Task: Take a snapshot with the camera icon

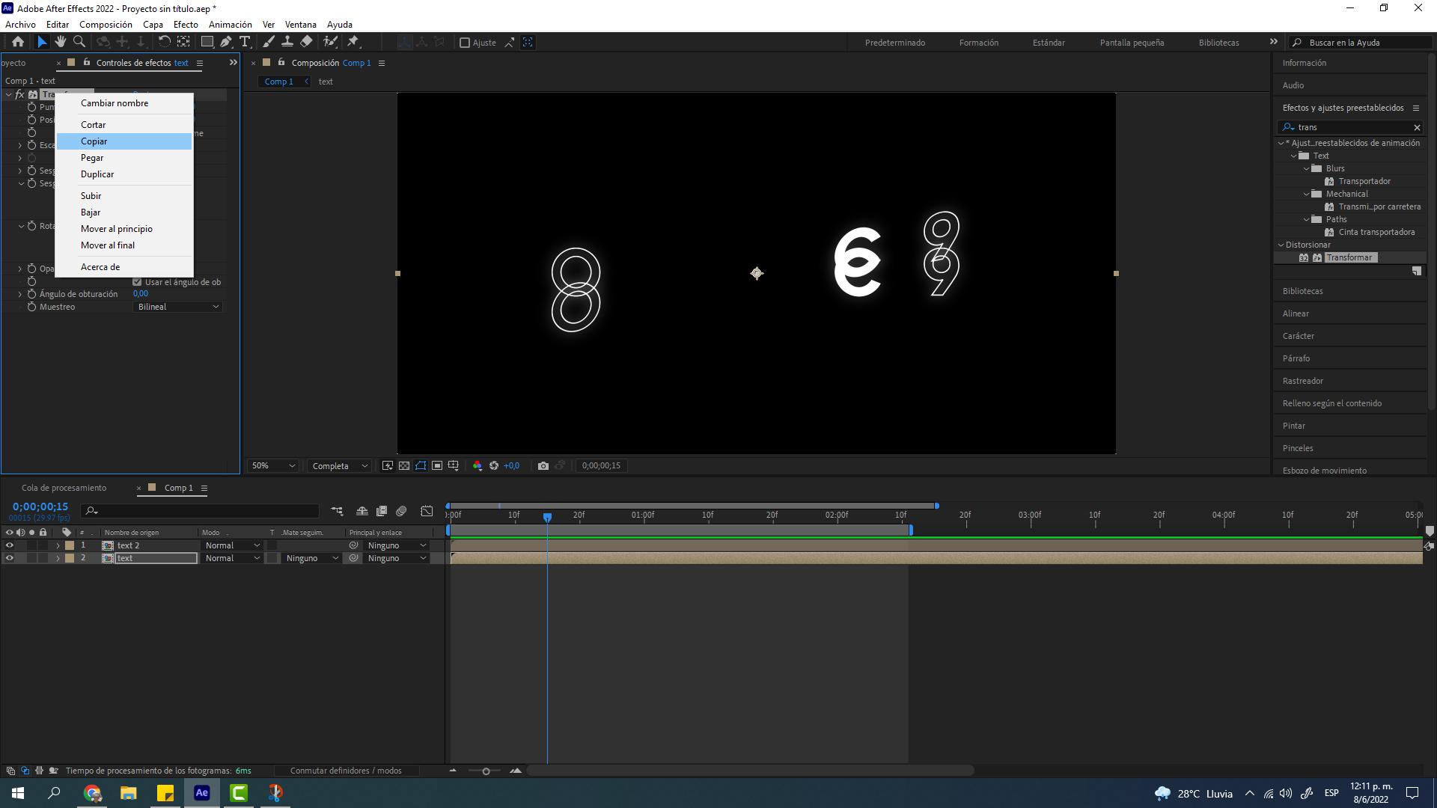Action: [x=543, y=465]
